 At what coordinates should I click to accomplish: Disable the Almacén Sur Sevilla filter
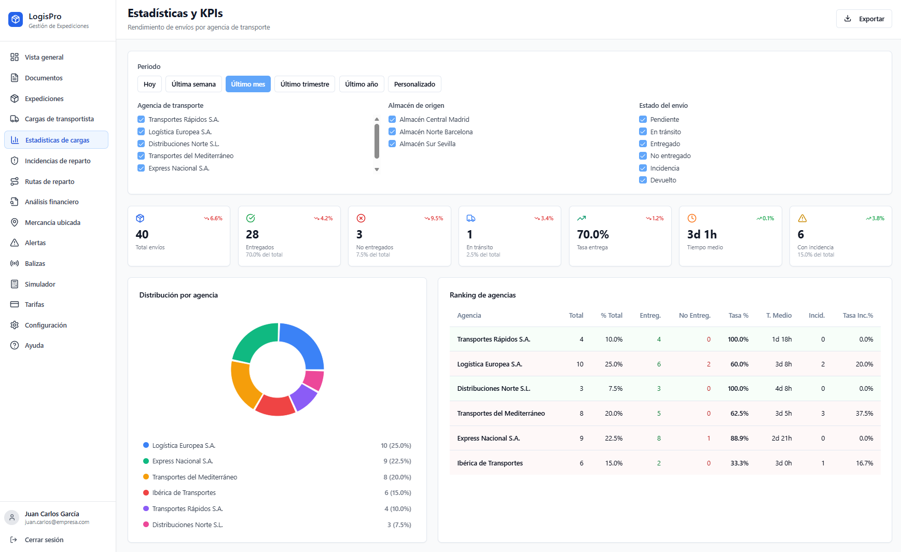pyautogui.click(x=392, y=144)
